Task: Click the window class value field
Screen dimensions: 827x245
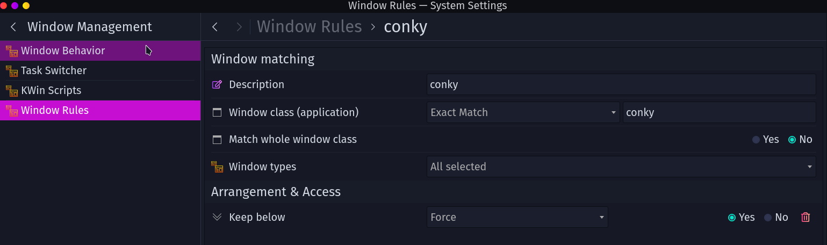Action: [x=719, y=112]
